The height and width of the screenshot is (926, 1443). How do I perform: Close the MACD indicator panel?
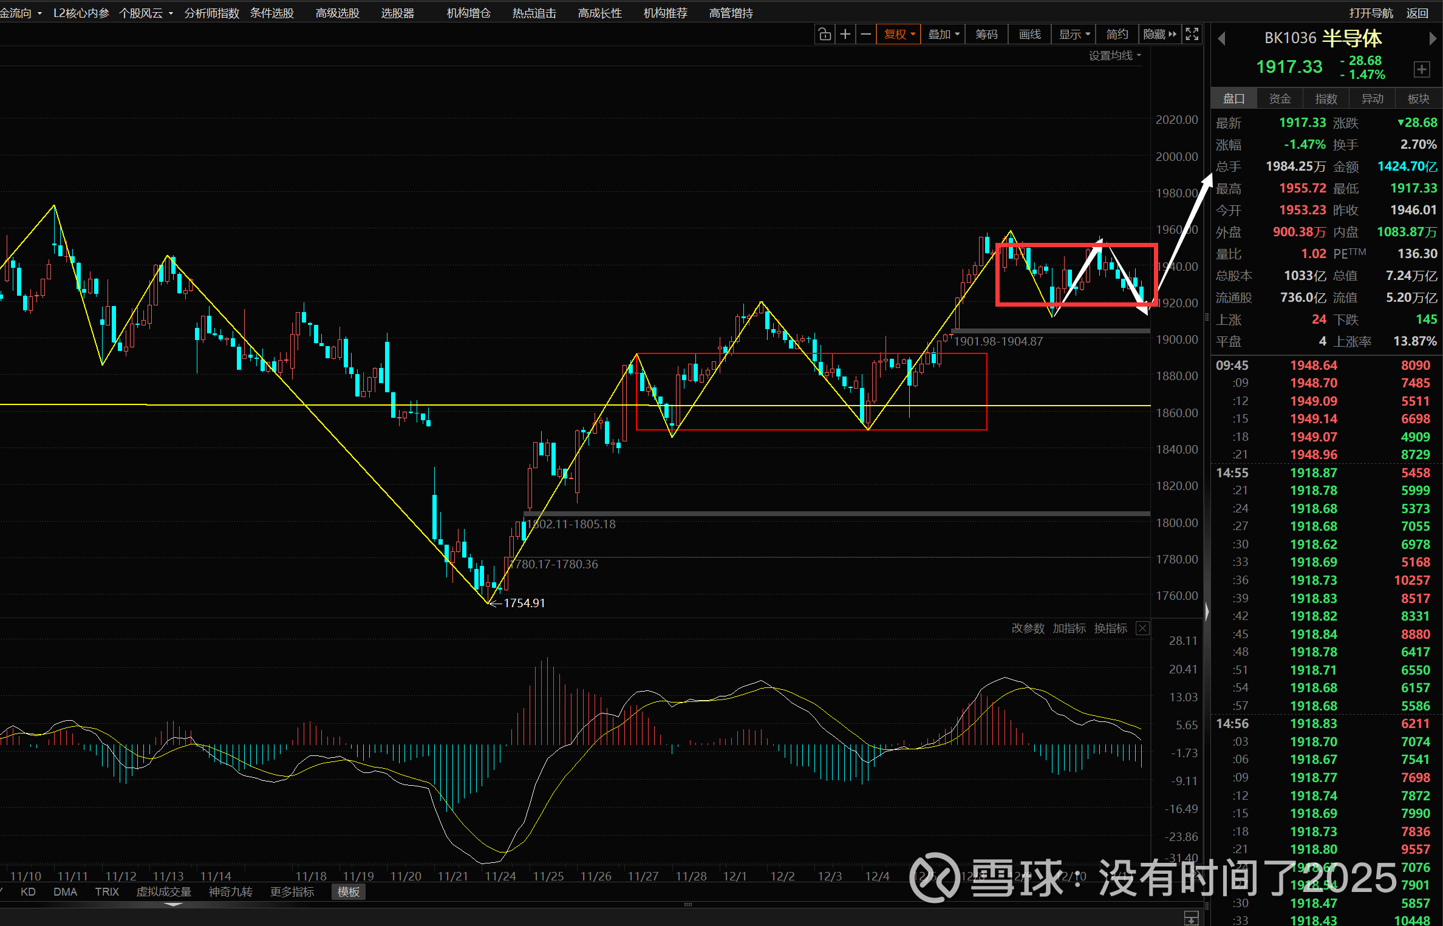pos(1142,628)
